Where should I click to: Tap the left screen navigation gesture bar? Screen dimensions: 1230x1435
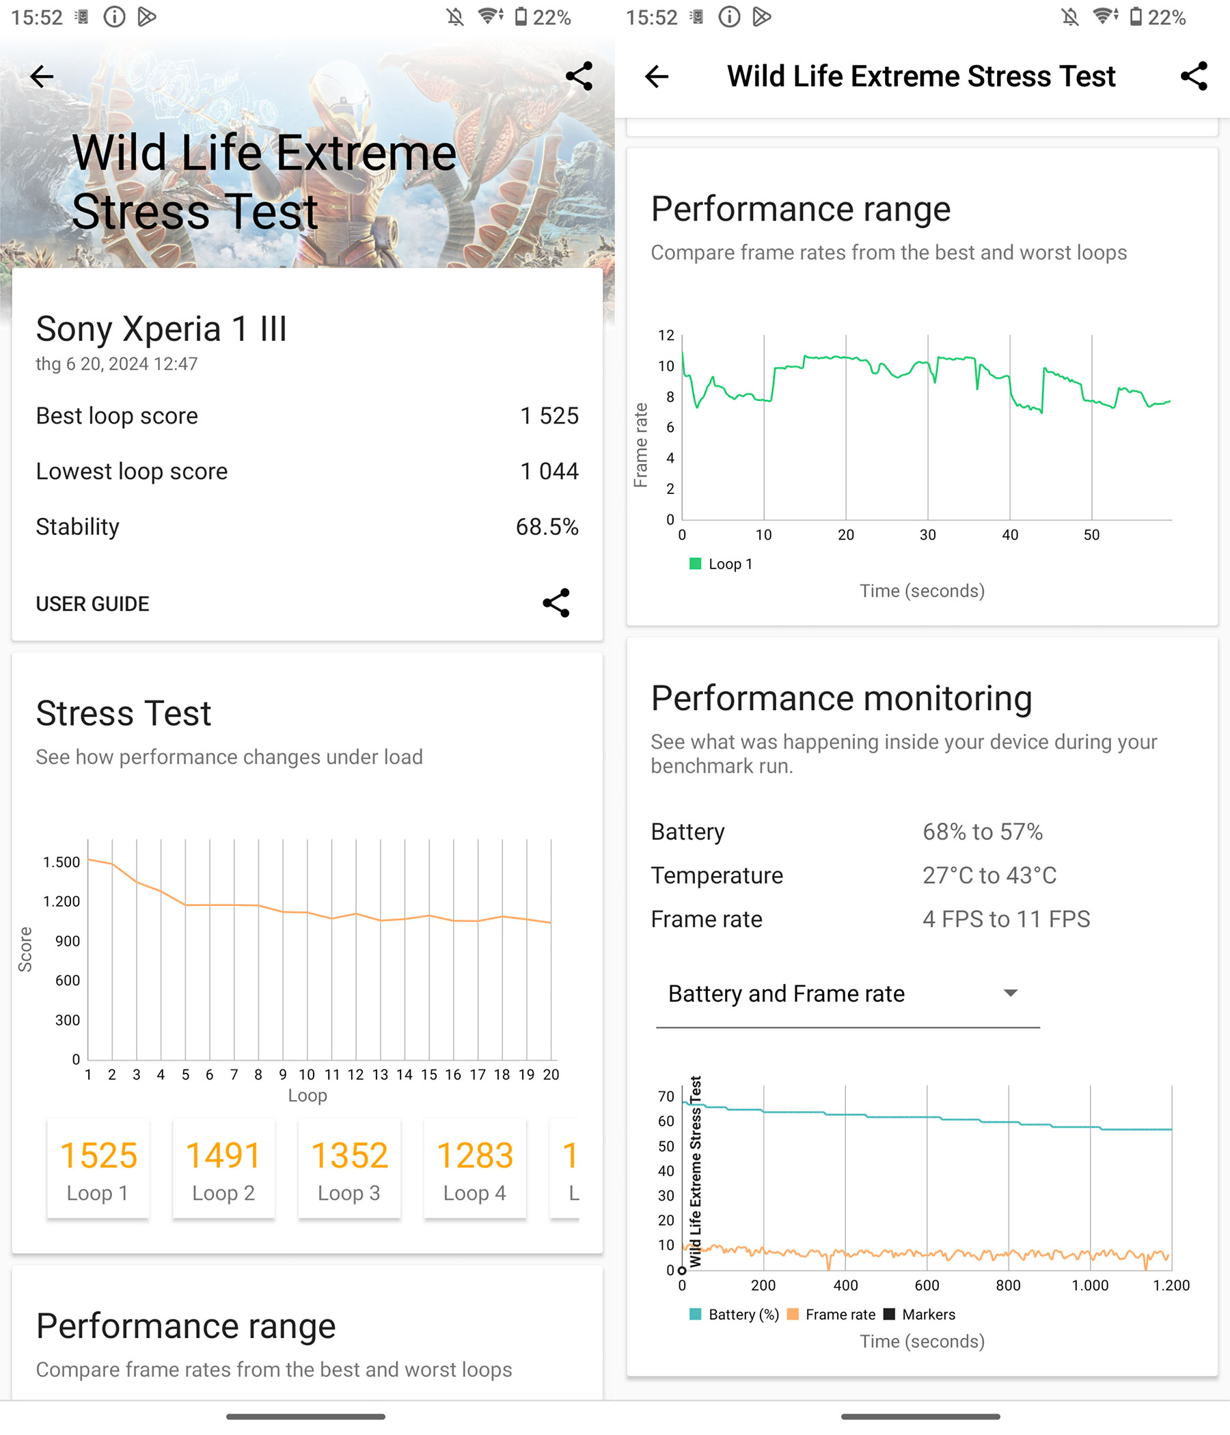(x=305, y=1417)
